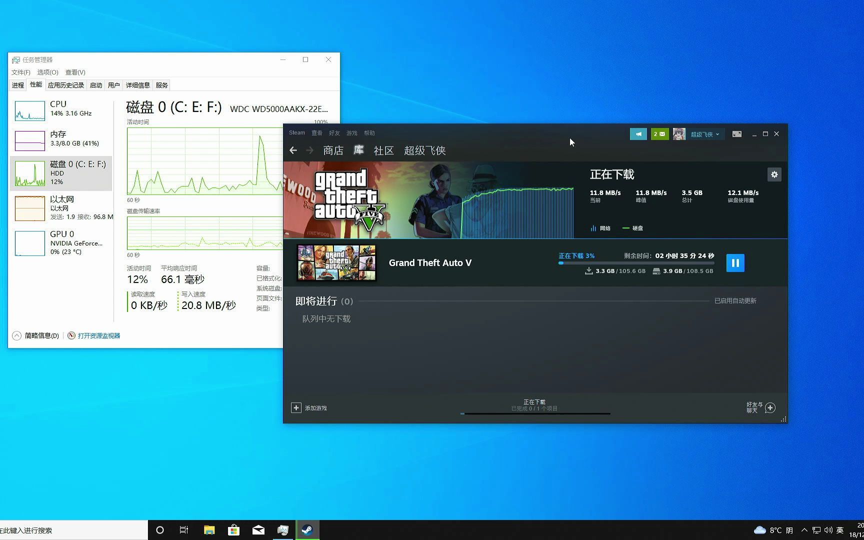Select 磁盘 0 in Task Manager sidebar

pos(61,173)
